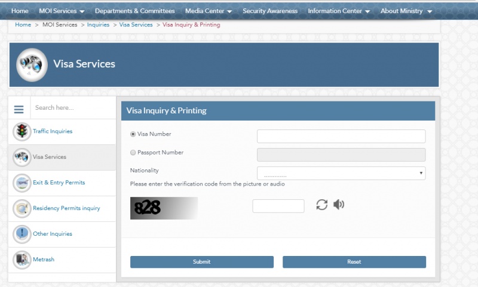This screenshot has height=287, width=478.
Task: Click the Visa Inquiry & Printing panel heading
Action: tap(167, 110)
